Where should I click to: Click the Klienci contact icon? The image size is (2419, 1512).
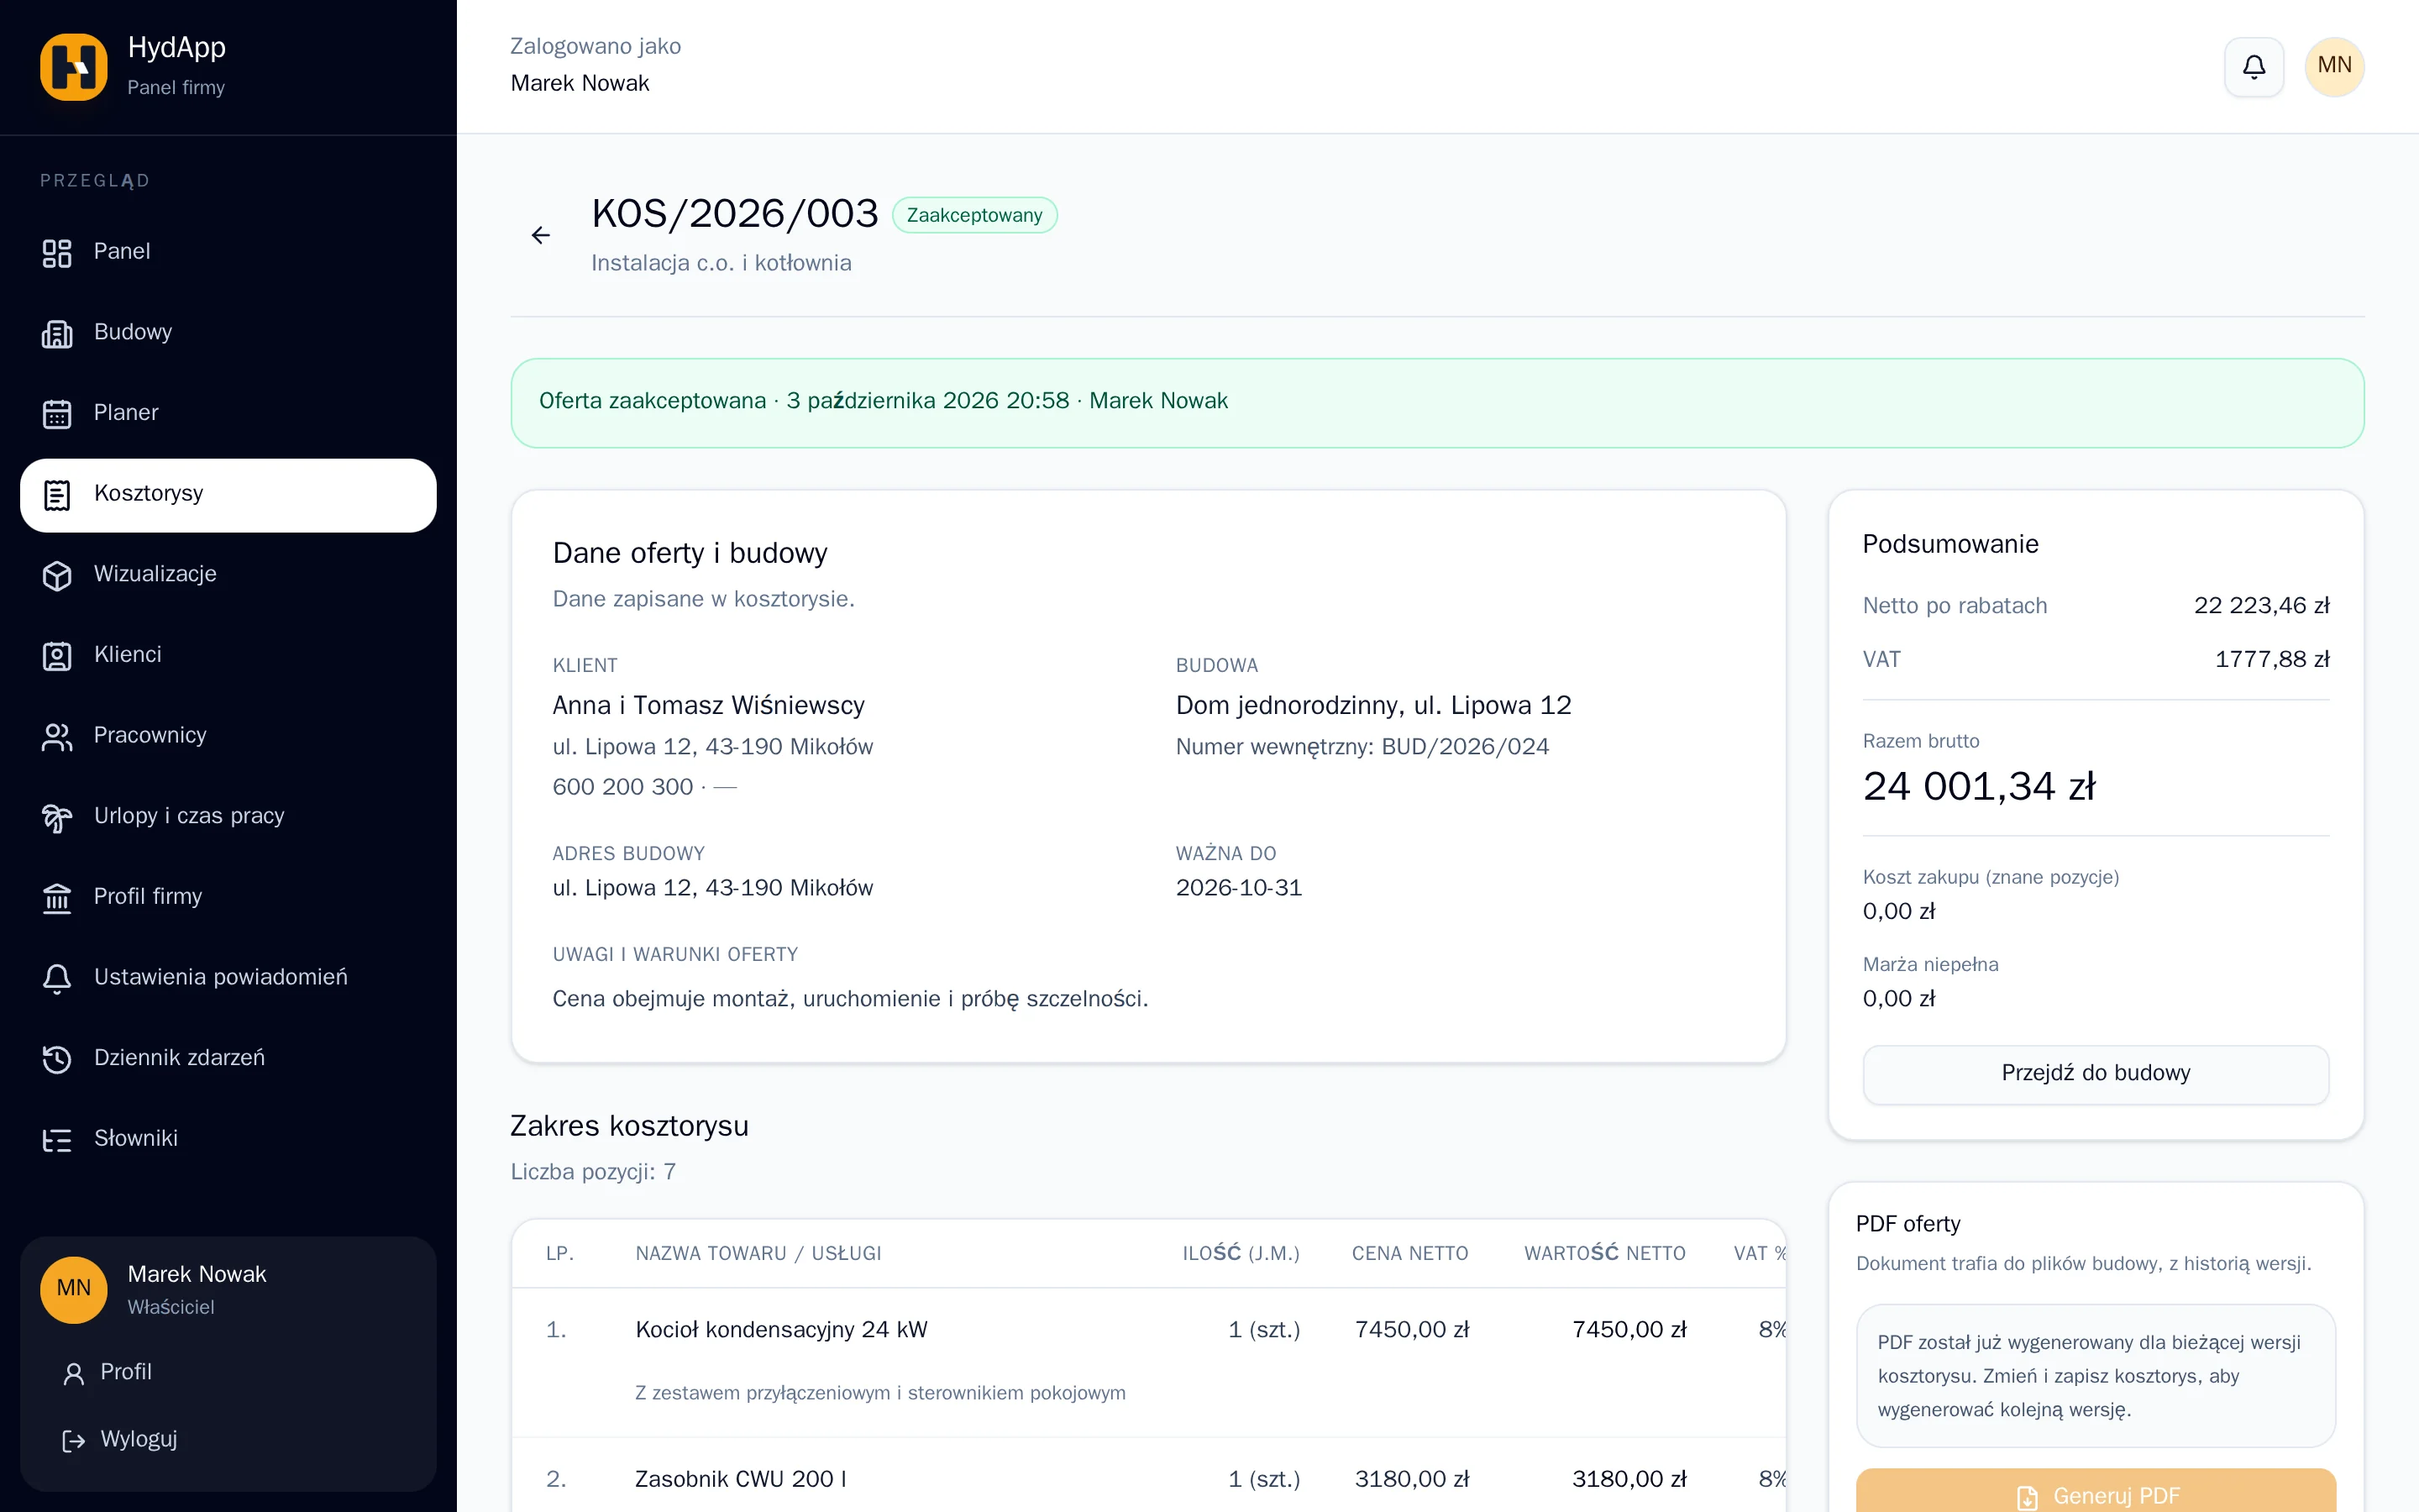point(57,656)
